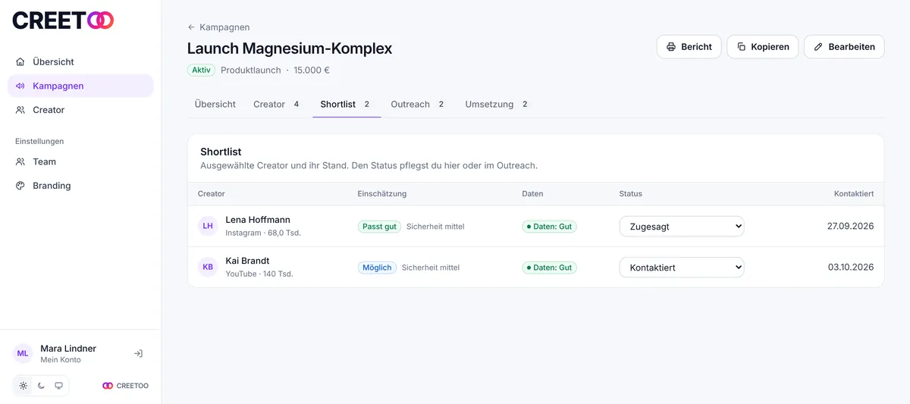Click the 'Produktlaunch' label
The width and height of the screenshot is (910, 404).
click(250, 70)
